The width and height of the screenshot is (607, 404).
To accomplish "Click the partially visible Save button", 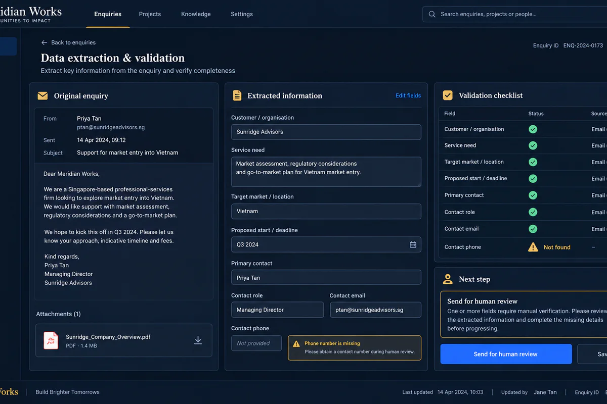I will click(592, 354).
